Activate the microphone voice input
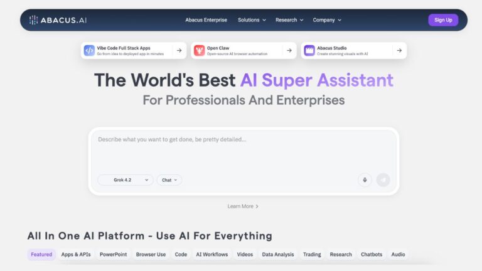Screen dimensions: 482x271 click(x=365, y=180)
